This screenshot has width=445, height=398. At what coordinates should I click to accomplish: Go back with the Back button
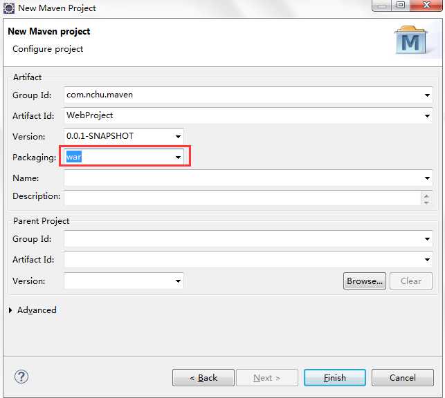point(203,377)
